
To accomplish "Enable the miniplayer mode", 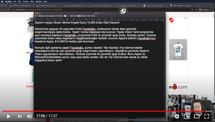I will coord(187,117).
